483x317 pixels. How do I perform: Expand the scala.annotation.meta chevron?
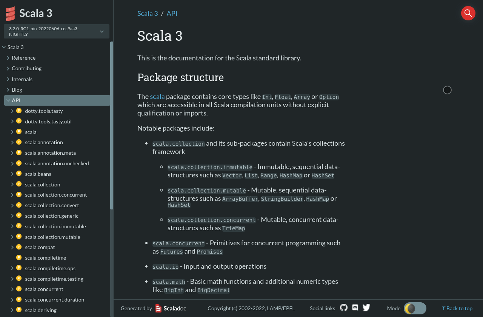point(12,153)
